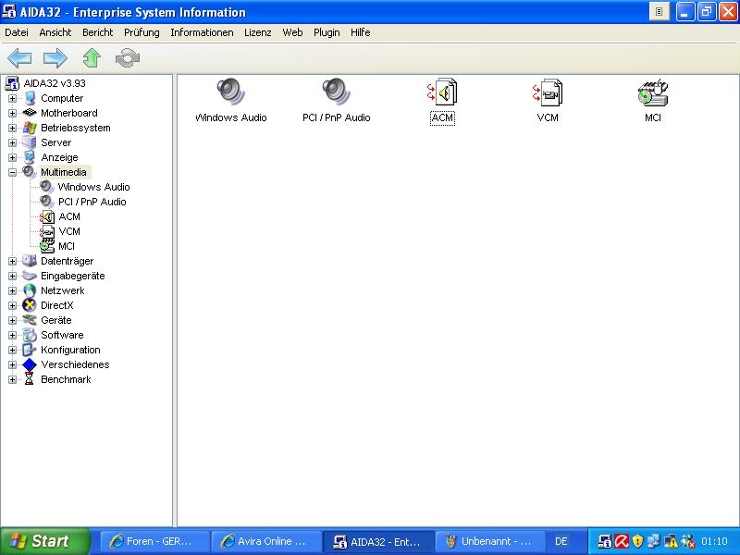Expand the Software node
The height and width of the screenshot is (555, 740).
tap(12, 335)
